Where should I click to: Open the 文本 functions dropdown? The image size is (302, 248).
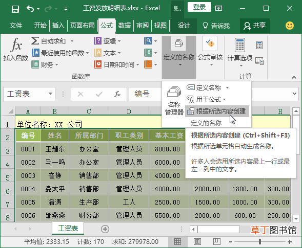(x=107, y=53)
